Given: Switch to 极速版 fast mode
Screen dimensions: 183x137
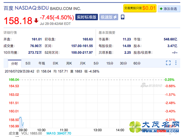Looking at the screenshot, I should pyautogui.click(x=109, y=17).
